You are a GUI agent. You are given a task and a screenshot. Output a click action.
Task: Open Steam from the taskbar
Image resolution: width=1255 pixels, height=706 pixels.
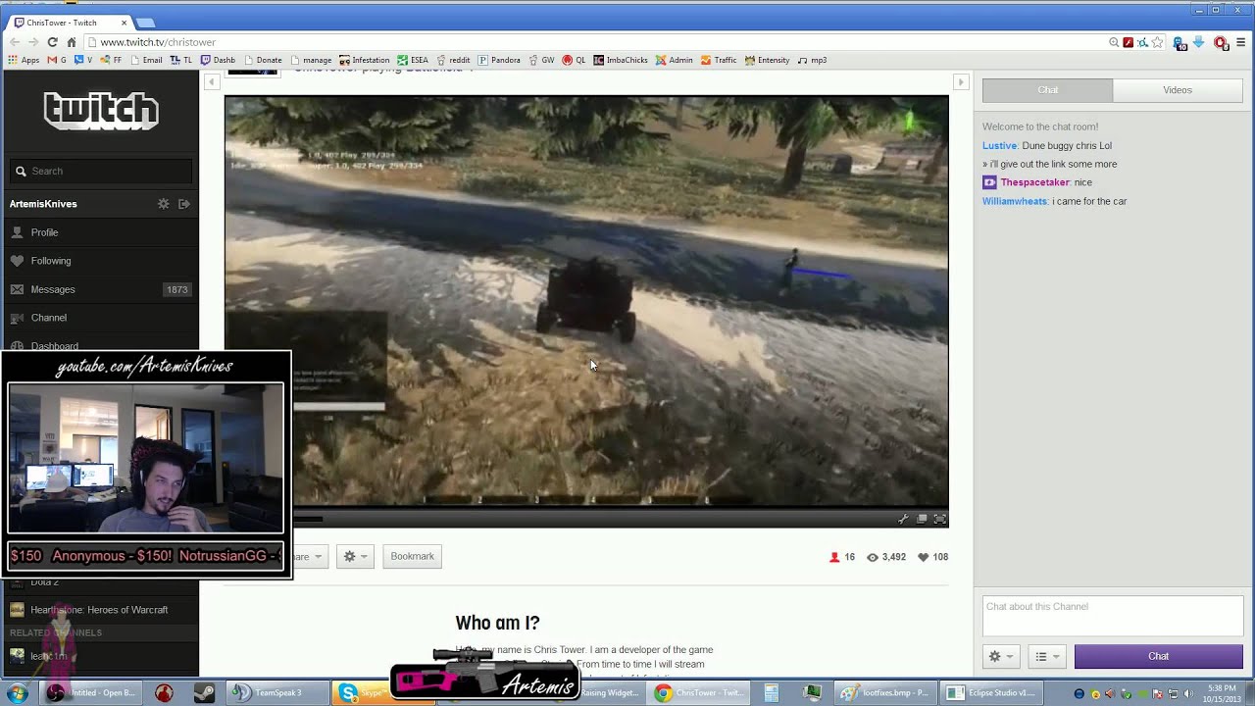pyautogui.click(x=204, y=693)
